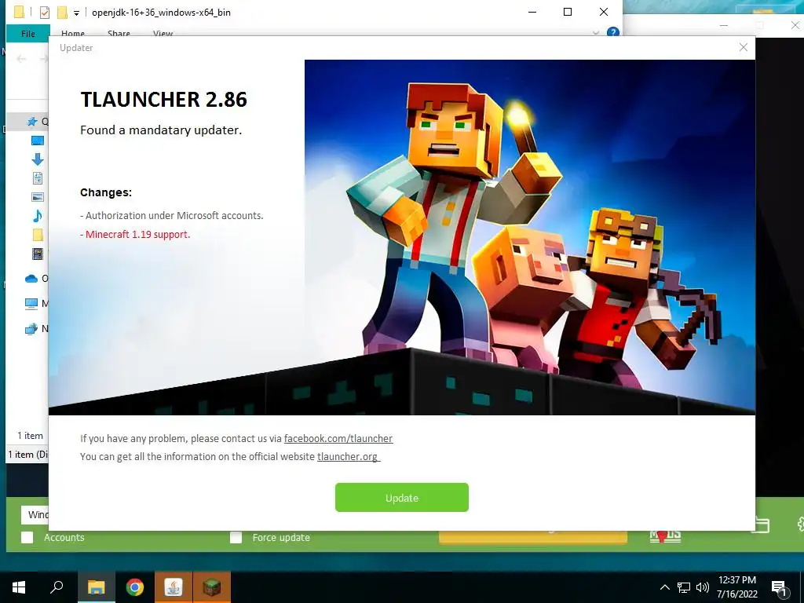This screenshot has height=603, width=804.
Task: Open network status tray icon
Action: 684,587
